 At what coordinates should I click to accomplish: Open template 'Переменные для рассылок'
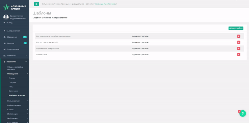click(x=48, y=49)
